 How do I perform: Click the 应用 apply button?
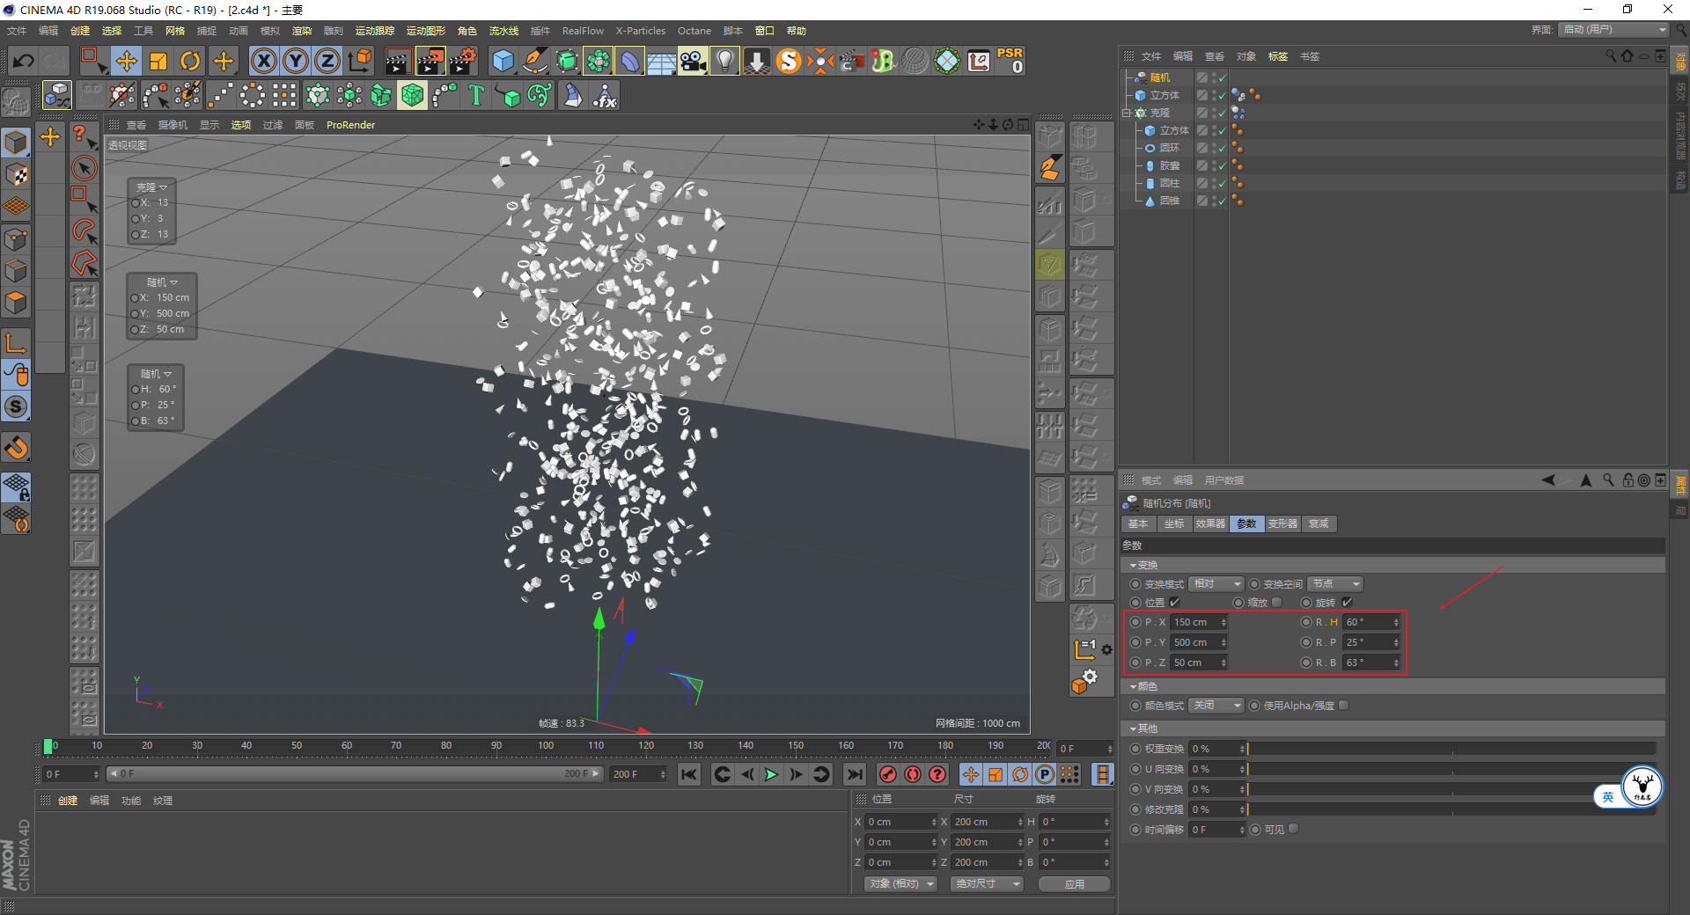[x=1075, y=884]
